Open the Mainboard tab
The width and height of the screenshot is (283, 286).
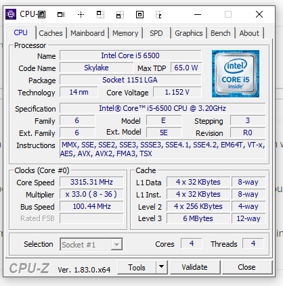[x=87, y=33]
